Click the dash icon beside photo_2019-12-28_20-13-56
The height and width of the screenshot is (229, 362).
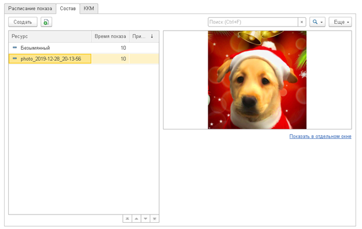tap(15, 58)
